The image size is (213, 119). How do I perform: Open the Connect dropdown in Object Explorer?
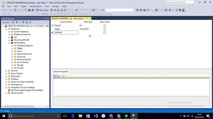[x=6, y=22]
